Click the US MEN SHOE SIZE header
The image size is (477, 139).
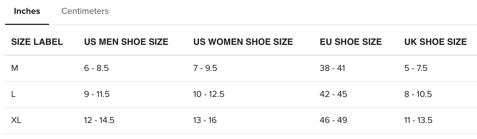coord(126,42)
